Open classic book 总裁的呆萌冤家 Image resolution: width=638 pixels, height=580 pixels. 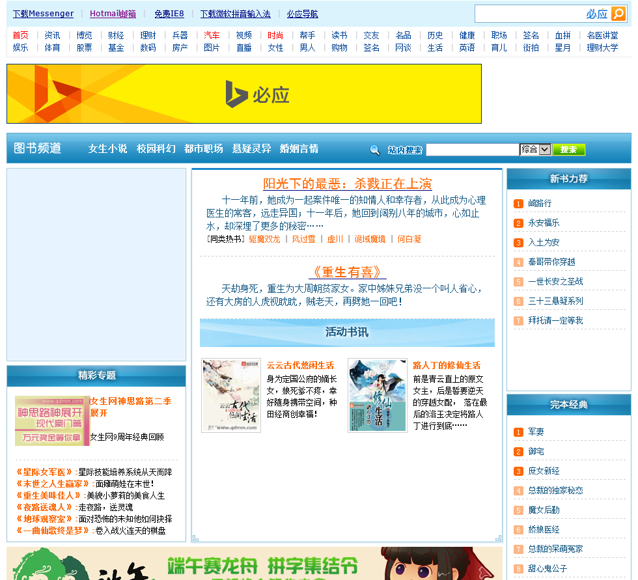pos(555,549)
